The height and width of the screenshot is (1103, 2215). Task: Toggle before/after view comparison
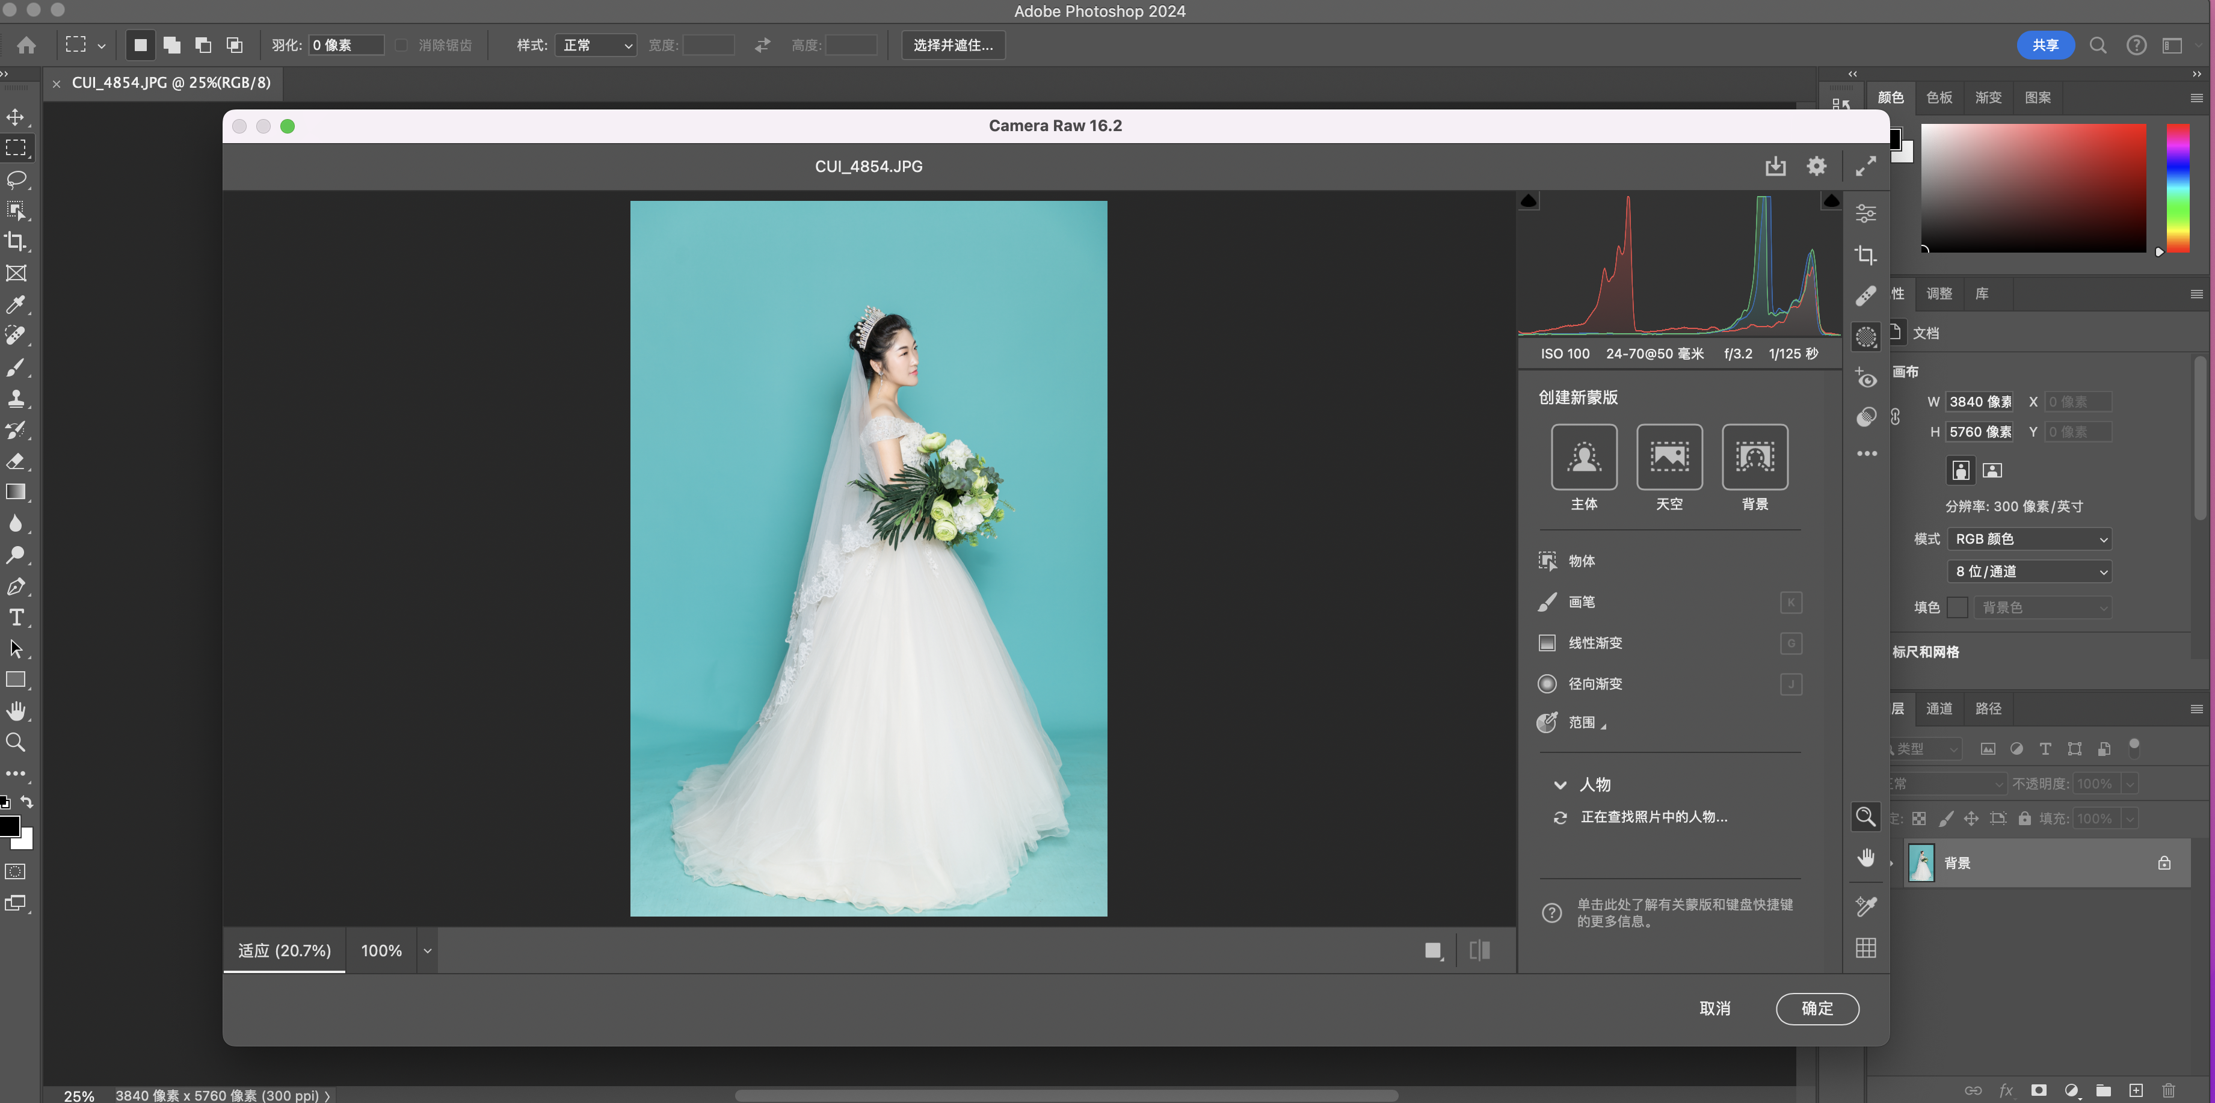tap(1479, 950)
